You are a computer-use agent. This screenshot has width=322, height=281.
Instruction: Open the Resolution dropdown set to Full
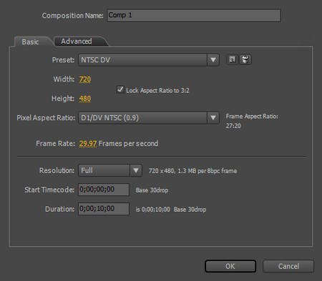[x=110, y=171]
